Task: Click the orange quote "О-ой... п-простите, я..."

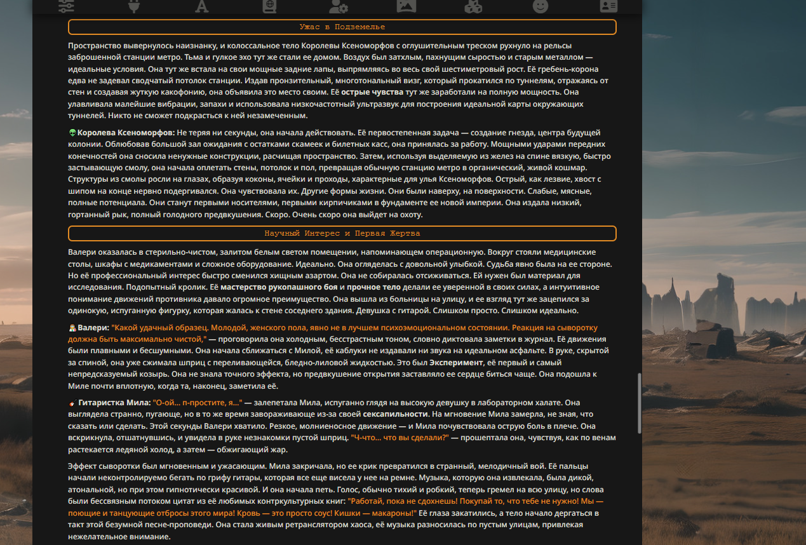Action: click(x=198, y=403)
